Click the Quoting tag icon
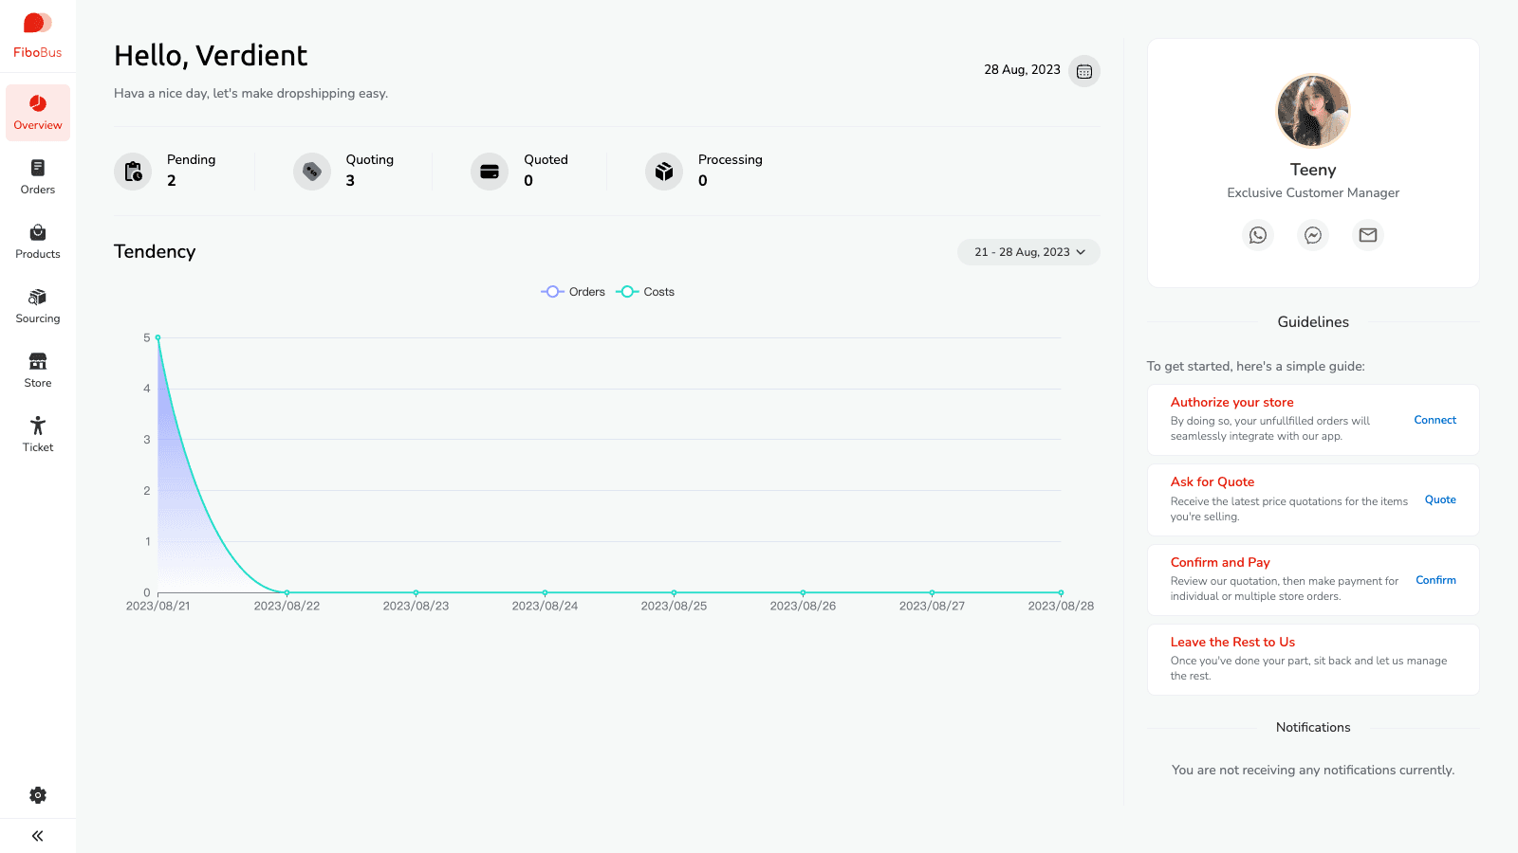 (311, 172)
